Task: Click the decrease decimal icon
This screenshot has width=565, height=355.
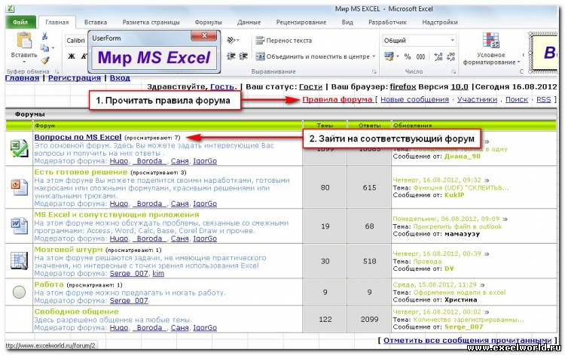Action: pyautogui.click(x=450, y=56)
